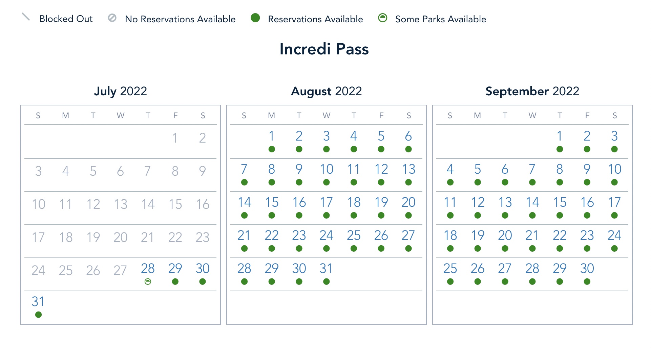Click the green dot under August 1
This screenshot has width=651, height=348.
[x=272, y=149]
